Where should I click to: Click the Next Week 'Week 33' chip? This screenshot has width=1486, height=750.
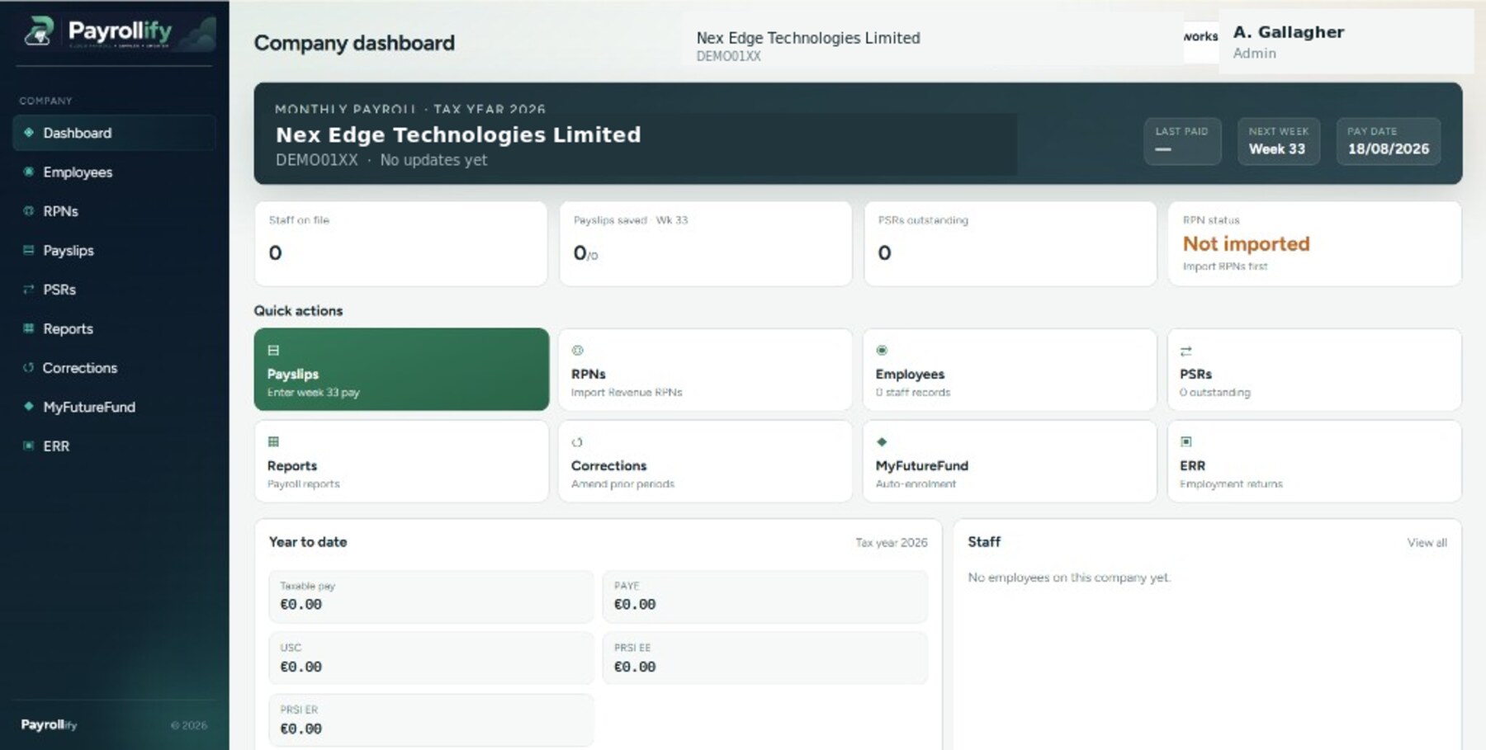[1278, 141]
